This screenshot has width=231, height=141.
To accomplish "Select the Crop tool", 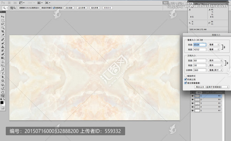I will [x=3, y=32].
